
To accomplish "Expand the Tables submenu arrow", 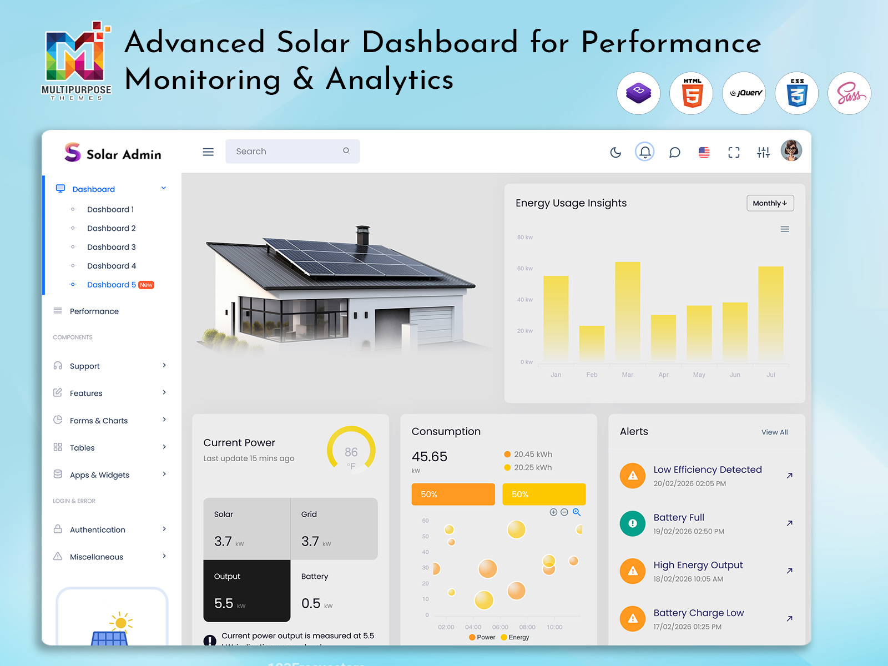I will [x=164, y=447].
